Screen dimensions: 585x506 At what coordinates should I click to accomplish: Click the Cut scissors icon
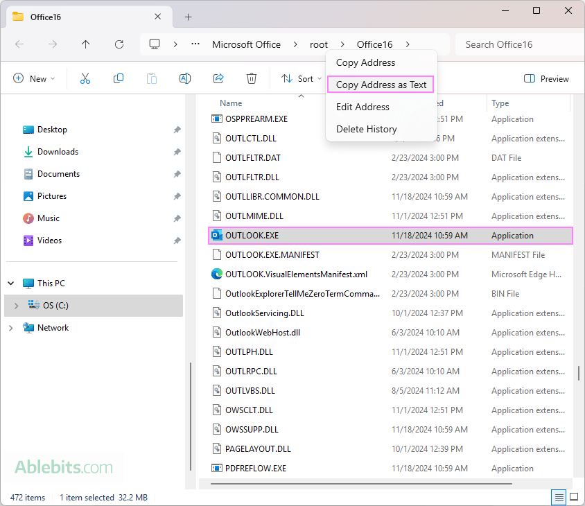pyautogui.click(x=85, y=78)
